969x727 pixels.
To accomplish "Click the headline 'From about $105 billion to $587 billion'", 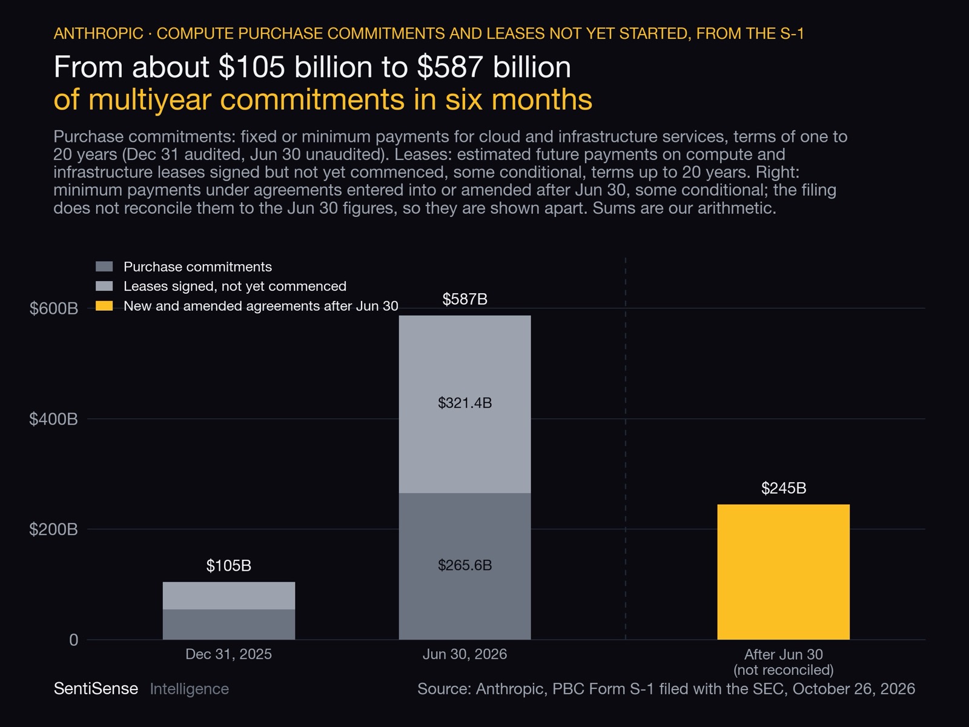I will [x=313, y=67].
